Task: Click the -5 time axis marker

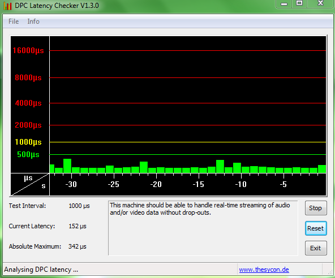Action: (x=284, y=184)
